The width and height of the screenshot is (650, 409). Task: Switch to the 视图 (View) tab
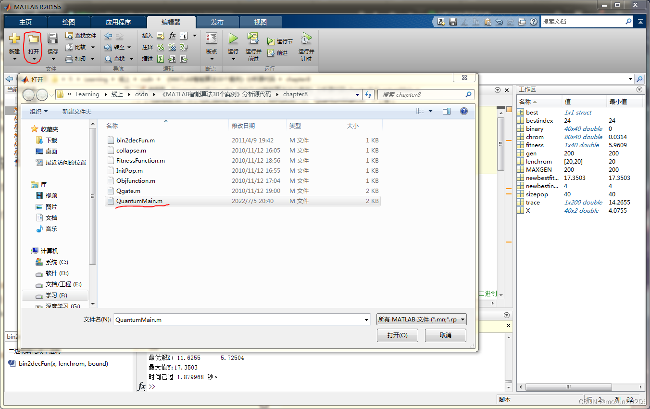tap(261, 22)
